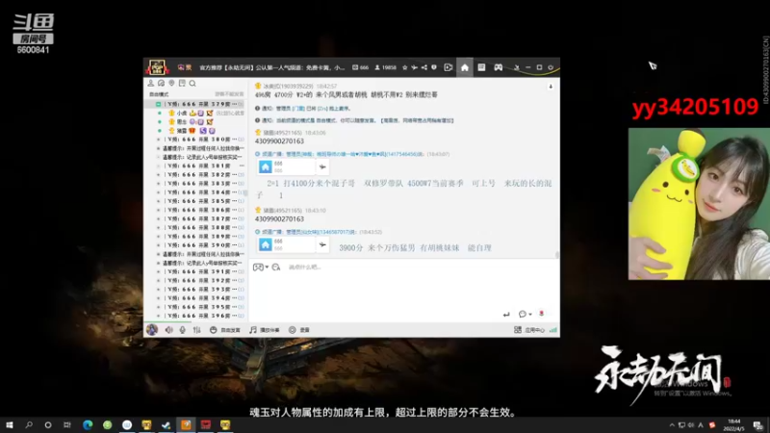Image resolution: width=770 pixels, height=433 pixels.
Task: Click the chat area scrollbar
Action: click(x=557, y=255)
